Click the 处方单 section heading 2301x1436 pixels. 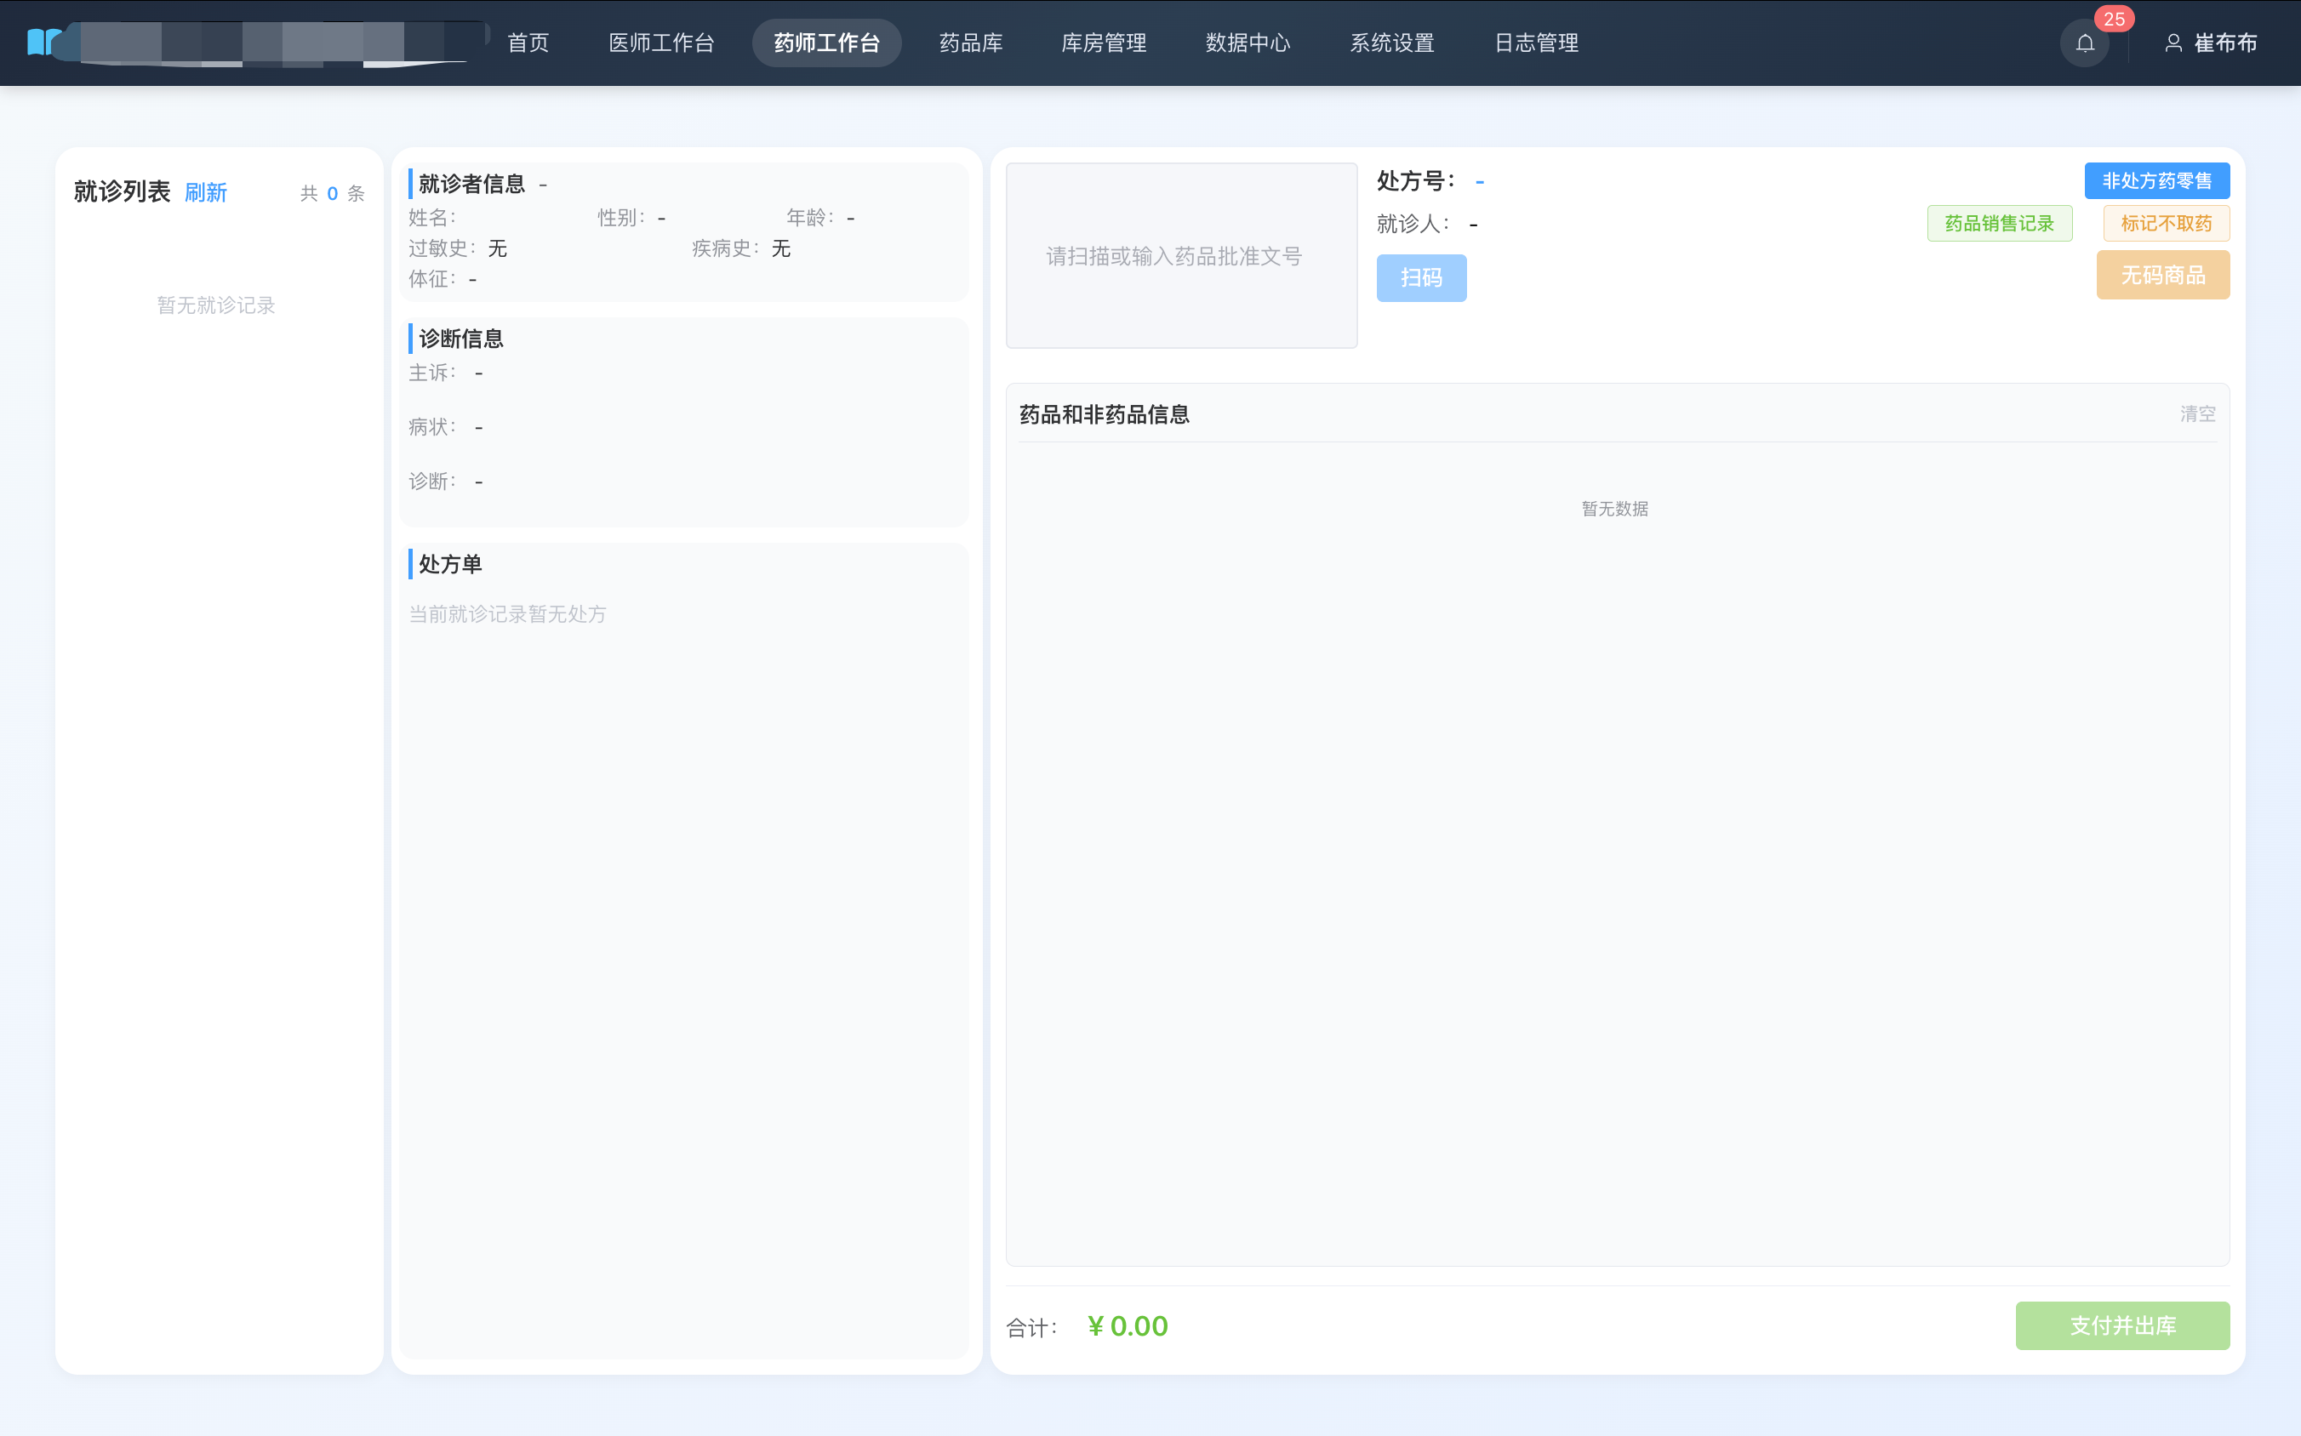[450, 564]
